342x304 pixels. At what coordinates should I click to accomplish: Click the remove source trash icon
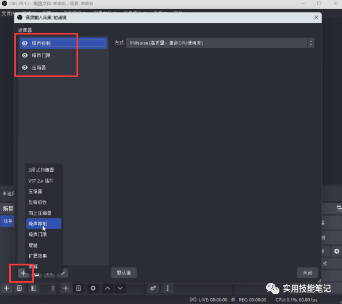pos(79,288)
